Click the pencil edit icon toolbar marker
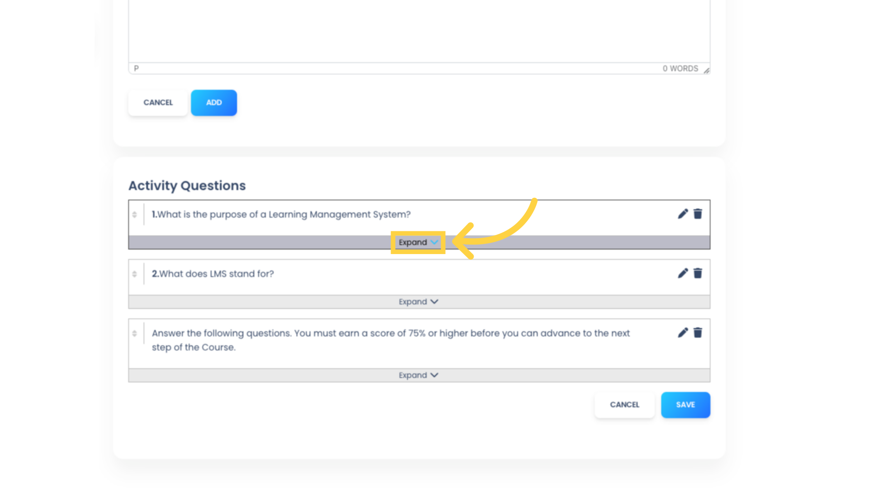Image resolution: width=872 pixels, height=490 pixels. (x=682, y=214)
